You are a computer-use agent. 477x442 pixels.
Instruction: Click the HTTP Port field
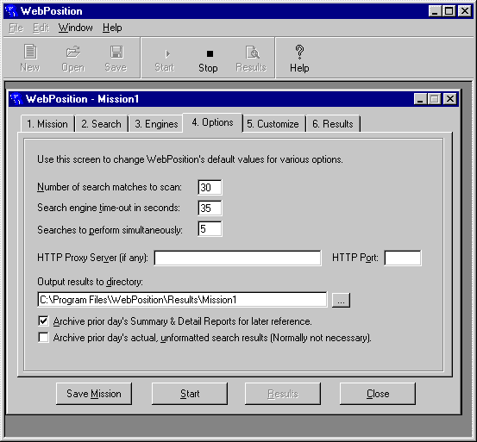pyautogui.click(x=403, y=258)
